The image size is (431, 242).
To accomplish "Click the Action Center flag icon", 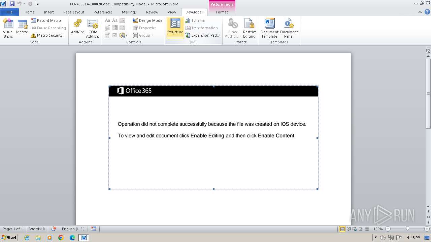I will tap(398, 238).
